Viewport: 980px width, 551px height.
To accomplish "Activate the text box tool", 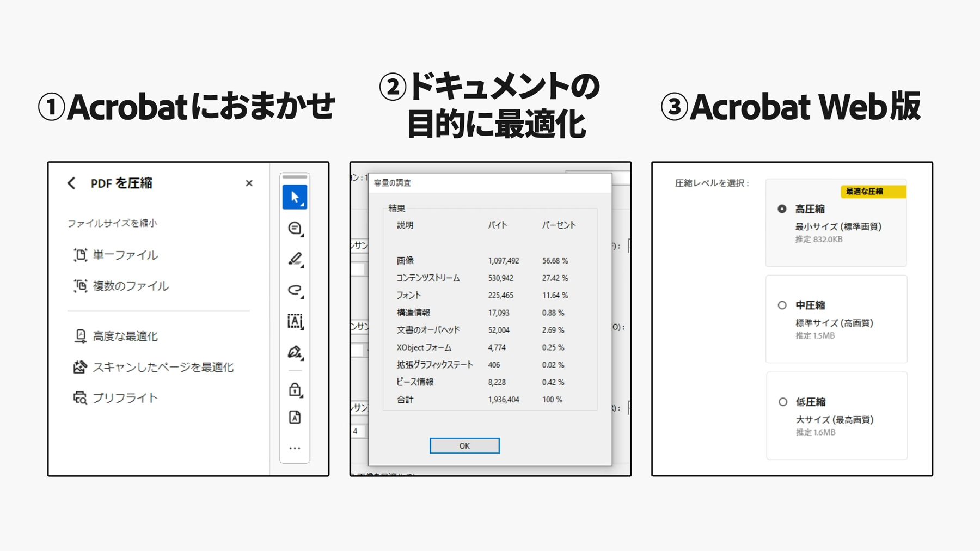I will pos(295,321).
